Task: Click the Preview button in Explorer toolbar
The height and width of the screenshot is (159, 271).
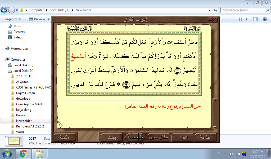Action: click(x=37, y=19)
